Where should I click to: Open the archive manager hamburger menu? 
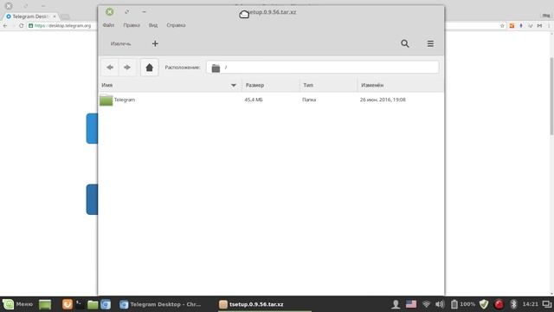click(x=430, y=43)
